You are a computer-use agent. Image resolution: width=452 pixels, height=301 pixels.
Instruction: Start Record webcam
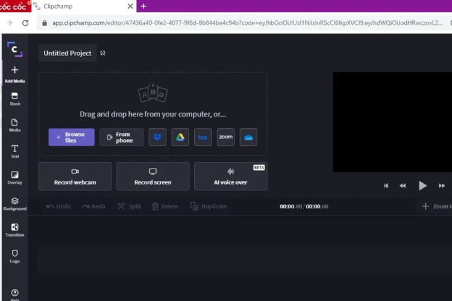pos(75,176)
